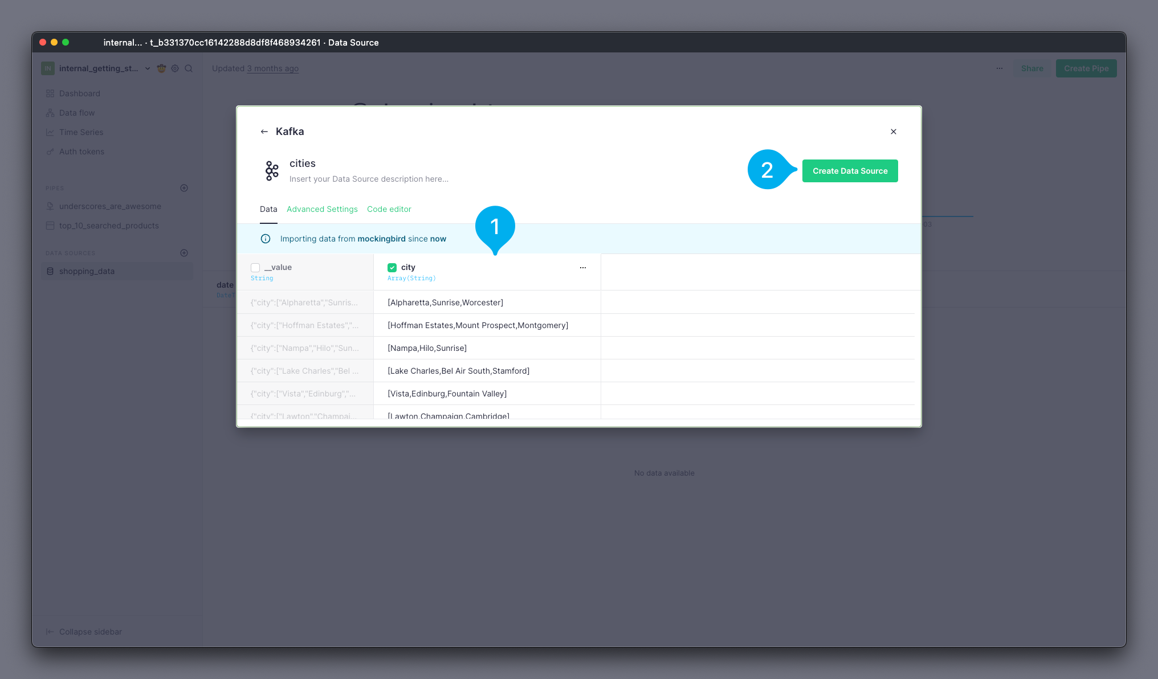The image size is (1158, 679).
Task: Open the Code editor tab
Action: pos(389,209)
